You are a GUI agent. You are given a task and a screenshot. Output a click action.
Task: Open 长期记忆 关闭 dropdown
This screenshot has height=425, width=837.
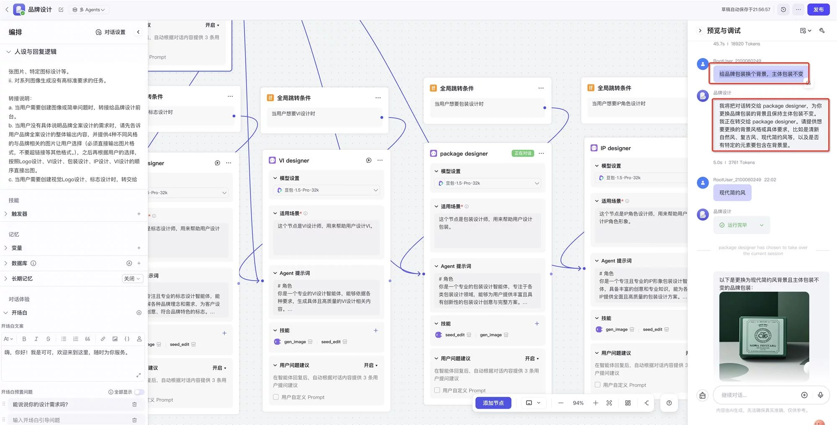[132, 279]
